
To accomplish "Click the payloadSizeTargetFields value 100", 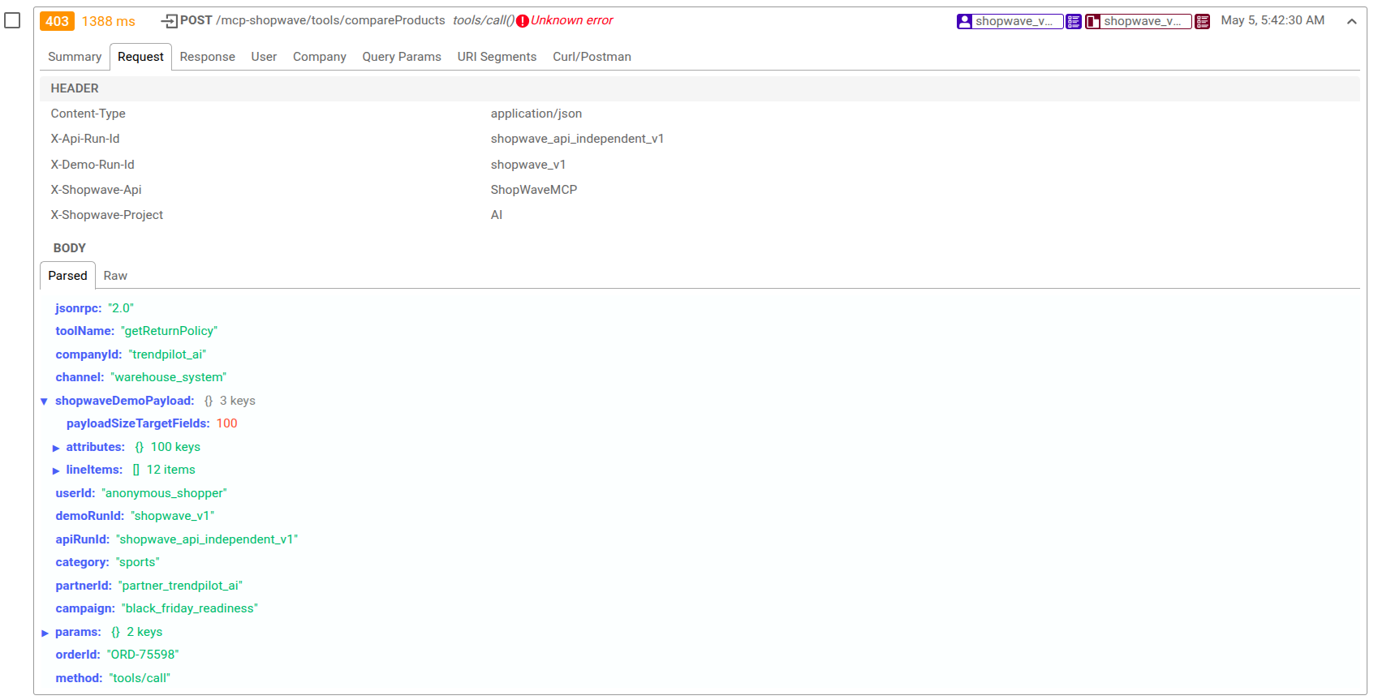I will pyautogui.click(x=226, y=423).
